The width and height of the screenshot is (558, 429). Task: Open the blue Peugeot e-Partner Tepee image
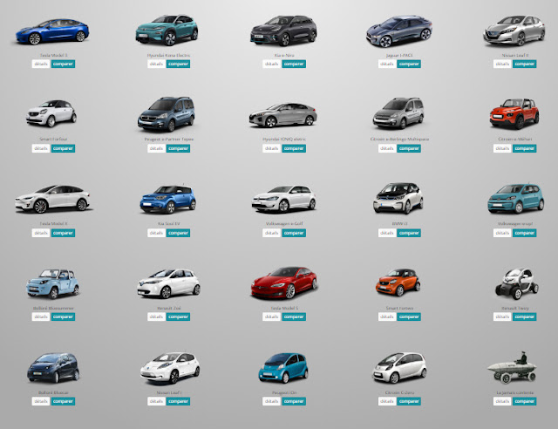click(167, 114)
